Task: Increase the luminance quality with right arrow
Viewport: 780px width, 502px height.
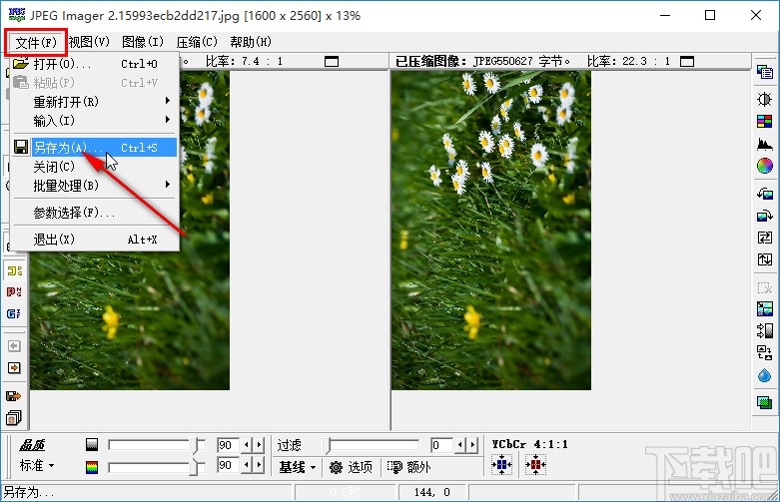Action: pyautogui.click(x=259, y=444)
